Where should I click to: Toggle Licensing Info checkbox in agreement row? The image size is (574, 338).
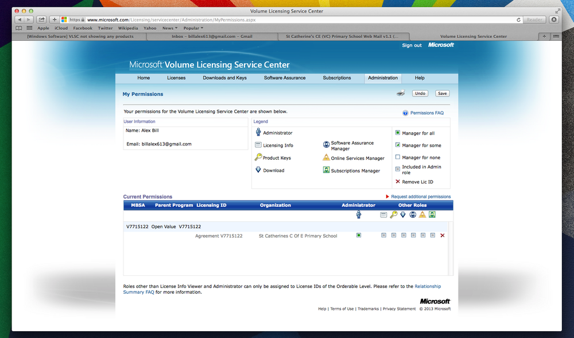383,235
